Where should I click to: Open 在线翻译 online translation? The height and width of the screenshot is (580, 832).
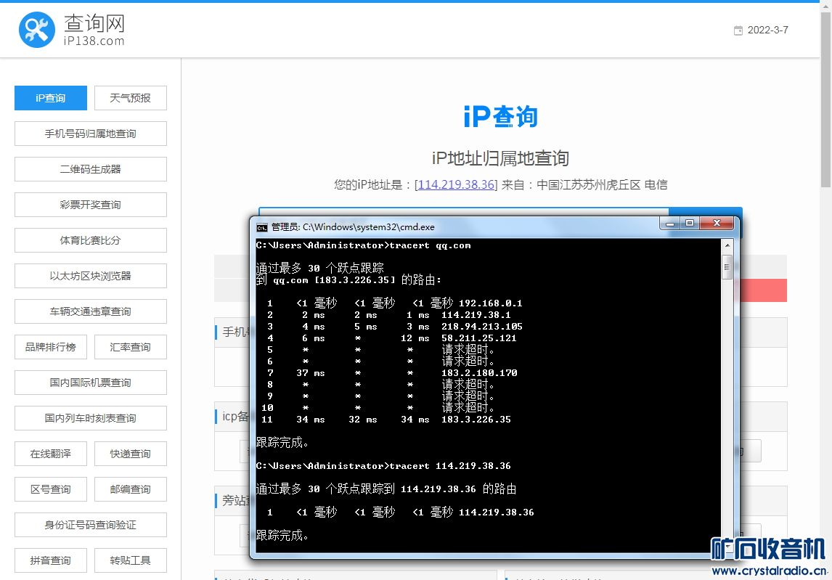50,454
